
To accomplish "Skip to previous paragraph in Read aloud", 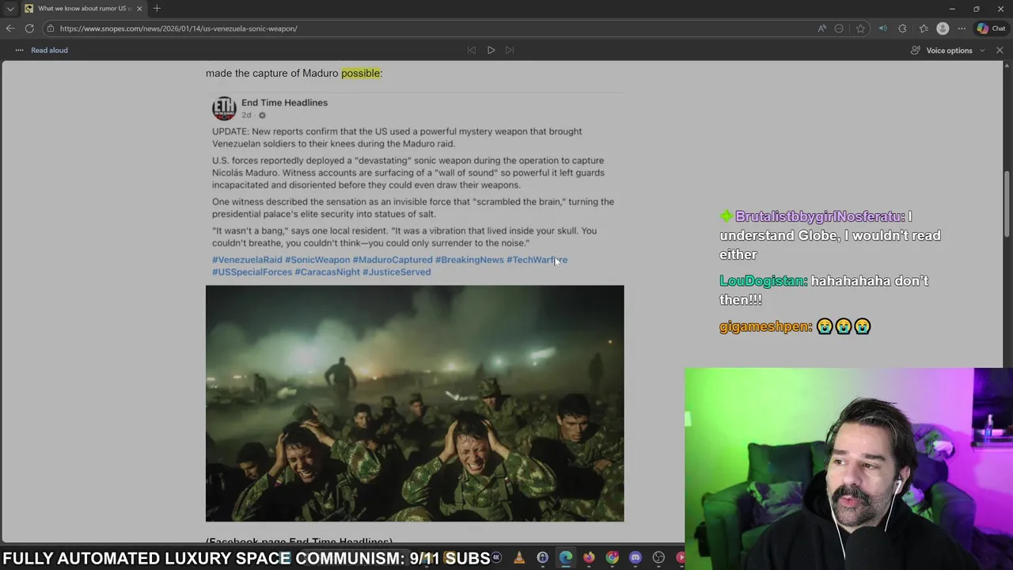I will [472, 50].
